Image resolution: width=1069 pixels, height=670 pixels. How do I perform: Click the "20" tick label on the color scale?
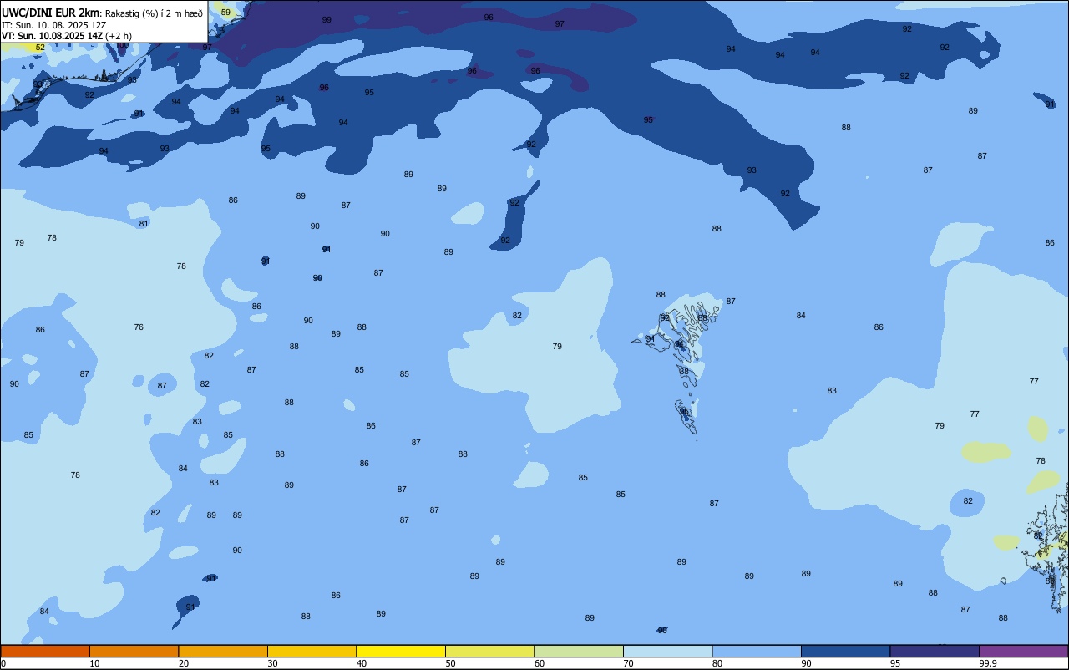pos(184,663)
